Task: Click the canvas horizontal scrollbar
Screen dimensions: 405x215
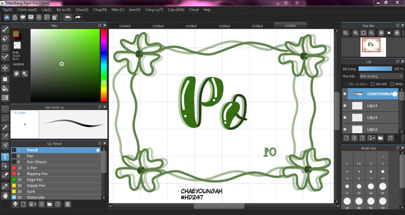Action: point(219,206)
